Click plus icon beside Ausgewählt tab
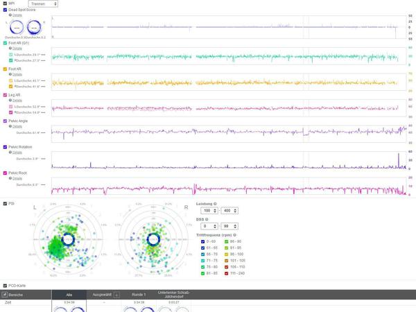Image resolution: width=416 pixels, height=312 pixels. (x=116, y=295)
